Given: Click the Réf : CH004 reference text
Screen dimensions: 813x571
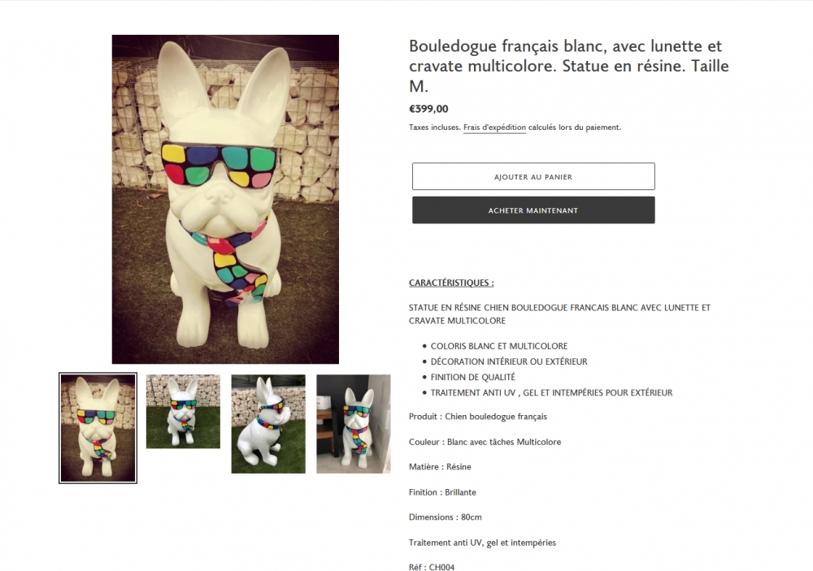Looking at the screenshot, I should 432,567.
